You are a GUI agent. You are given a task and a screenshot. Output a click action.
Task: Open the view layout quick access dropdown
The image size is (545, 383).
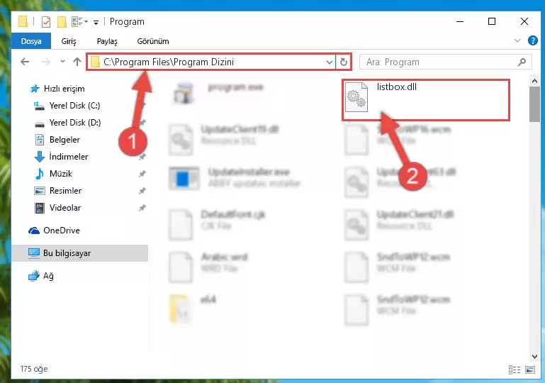click(x=79, y=22)
